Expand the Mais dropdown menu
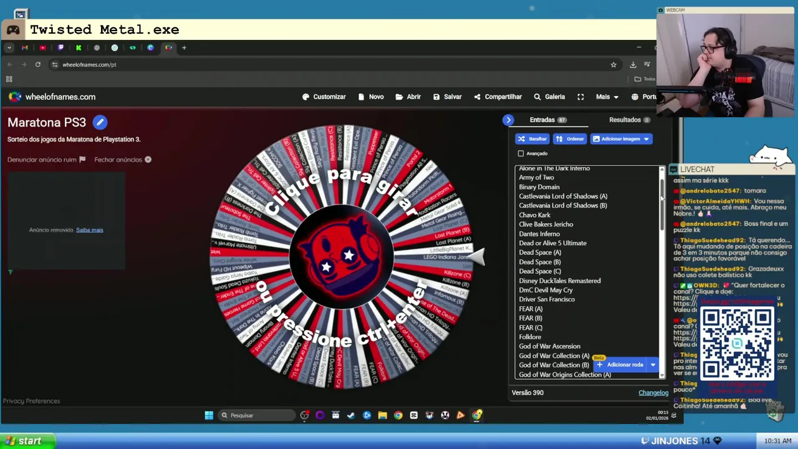 (x=607, y=97)
